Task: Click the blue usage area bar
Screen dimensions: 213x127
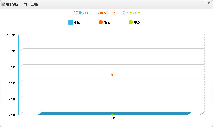Action: (80, 113)
